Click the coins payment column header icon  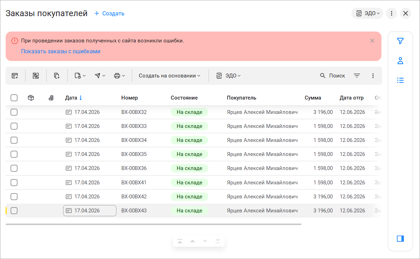click(x=51, y=98)
